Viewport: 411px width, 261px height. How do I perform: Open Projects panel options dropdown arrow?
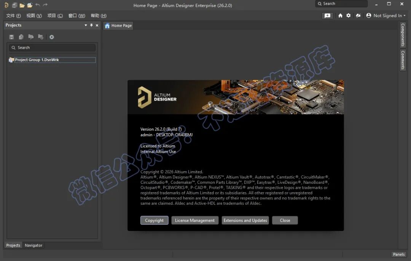(86, 25)
